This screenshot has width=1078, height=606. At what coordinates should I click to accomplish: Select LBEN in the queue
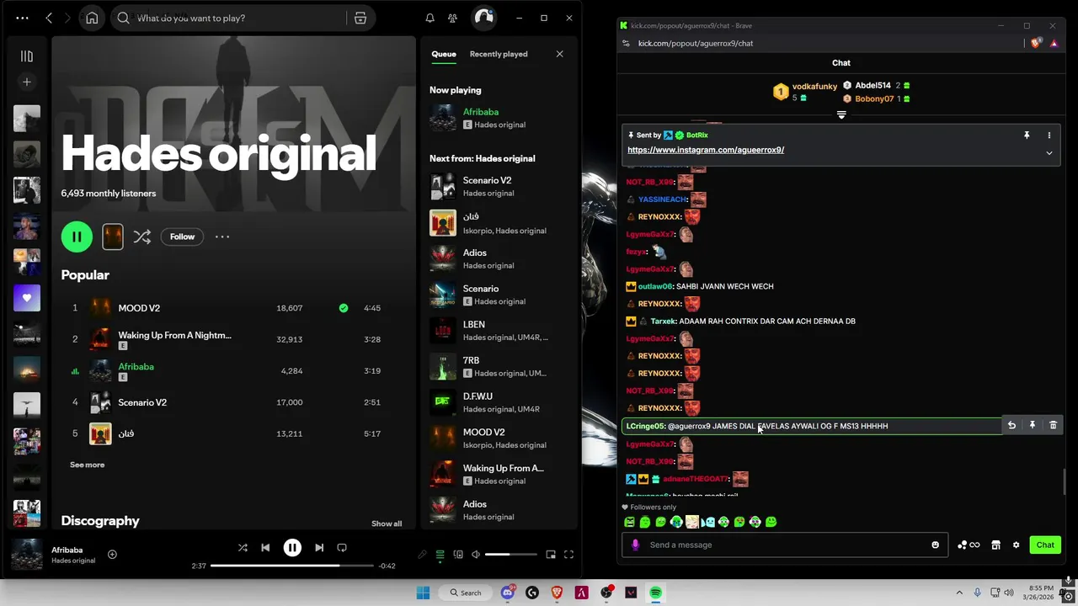[498, 330]
